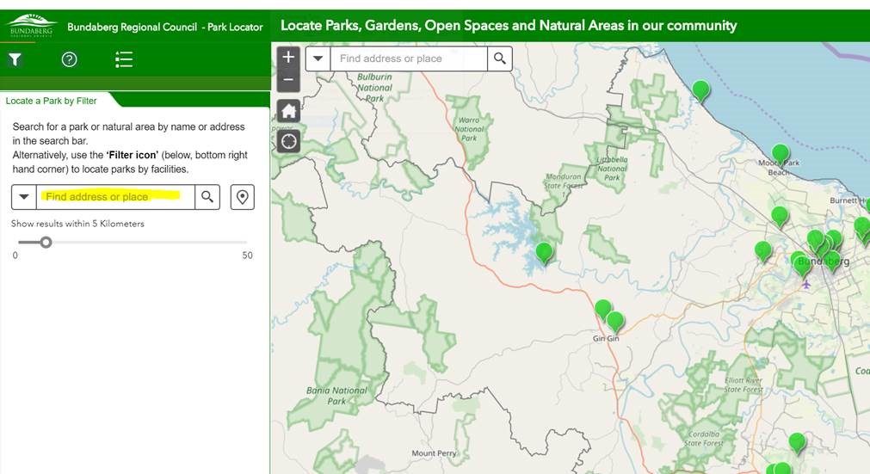Click the Elliott River State Forest label
Screen dimensions: 870x474
coord(744,385)
